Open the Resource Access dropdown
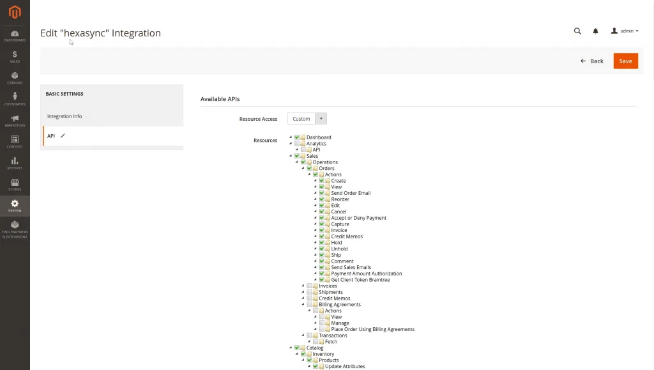 tap(307, 118)
